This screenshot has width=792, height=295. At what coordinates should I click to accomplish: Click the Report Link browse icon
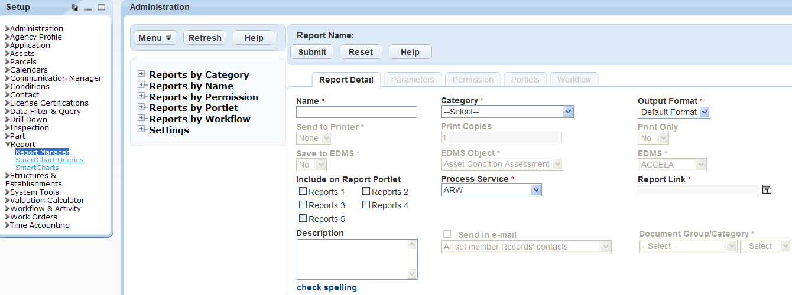[x=767, y=189]
